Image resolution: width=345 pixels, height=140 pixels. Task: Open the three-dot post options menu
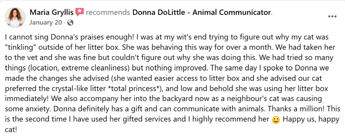332,16
